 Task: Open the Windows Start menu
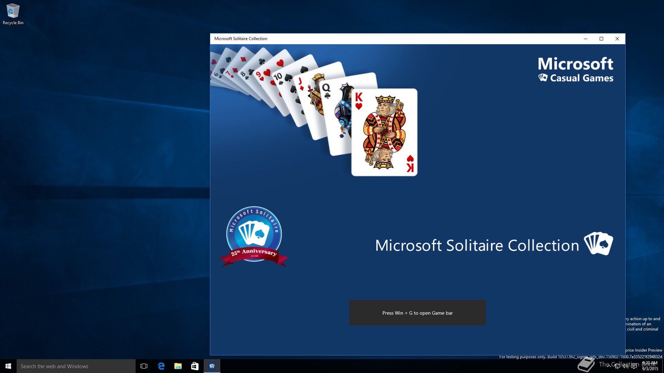(8, 366)
